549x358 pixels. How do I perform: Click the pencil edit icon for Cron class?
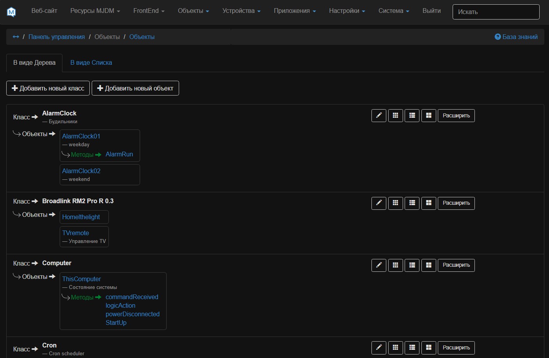coord(378,347)
